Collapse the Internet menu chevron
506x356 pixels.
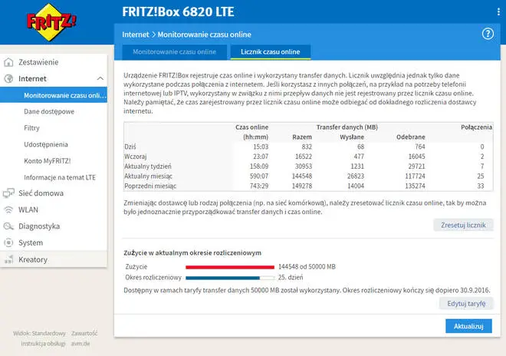point(100,78)
